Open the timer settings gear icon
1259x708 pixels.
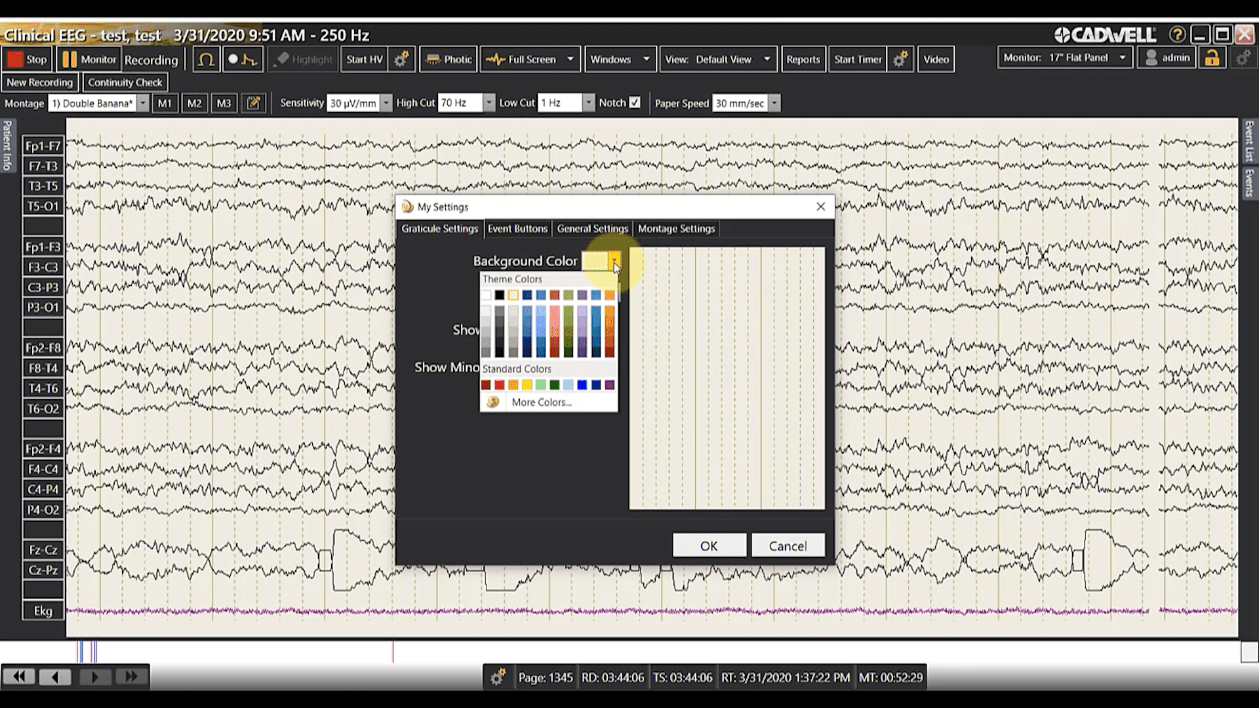click(x=900, y=60)
